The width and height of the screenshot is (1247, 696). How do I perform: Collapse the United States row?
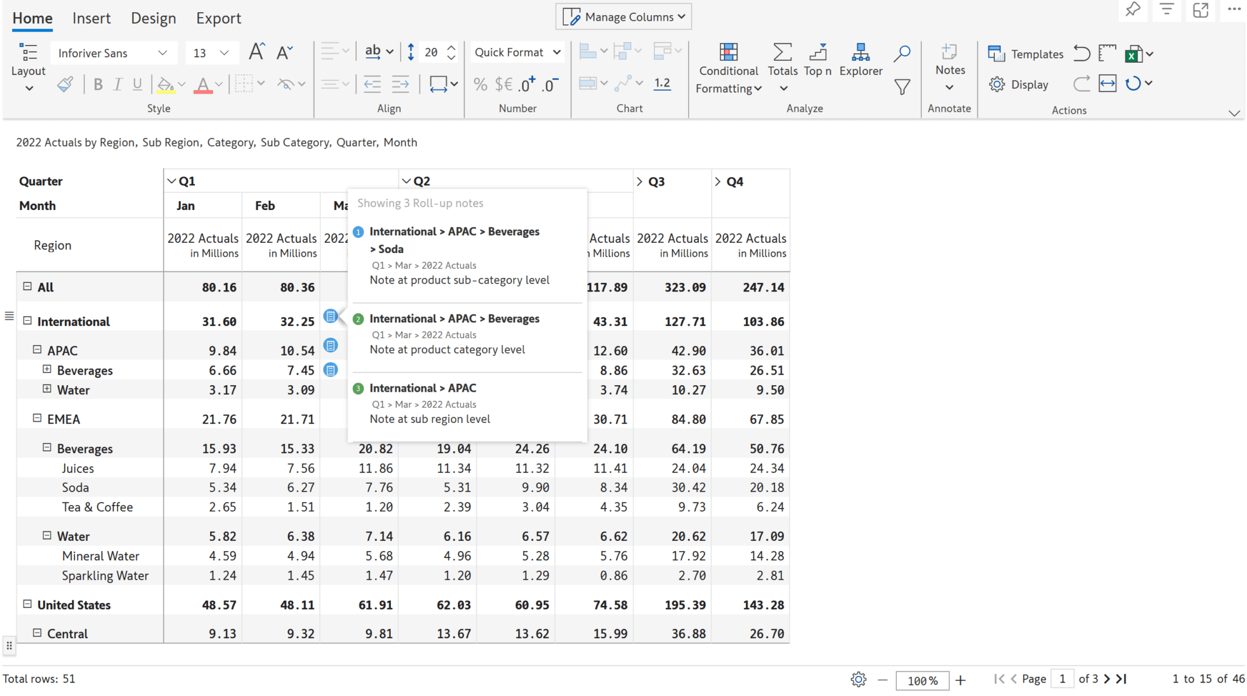27,604
